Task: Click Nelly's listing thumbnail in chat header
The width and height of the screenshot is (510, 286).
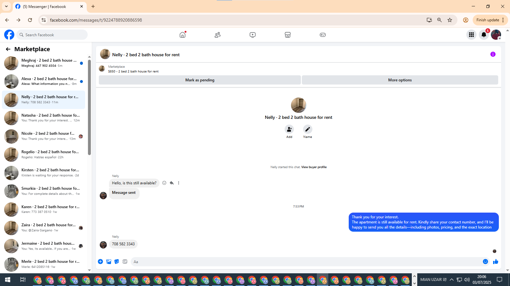Action: point(105,54)
